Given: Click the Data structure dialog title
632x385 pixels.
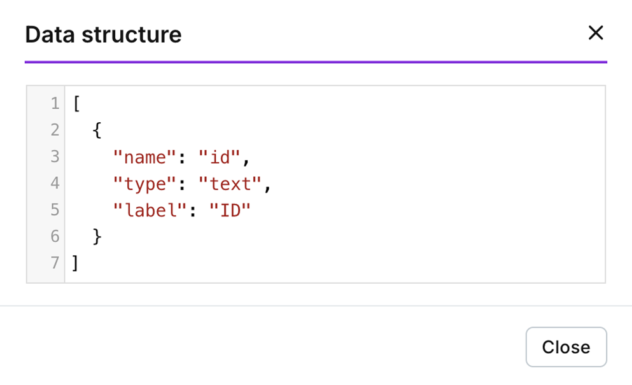Looking at the screenshot, I should click(103, 34).
